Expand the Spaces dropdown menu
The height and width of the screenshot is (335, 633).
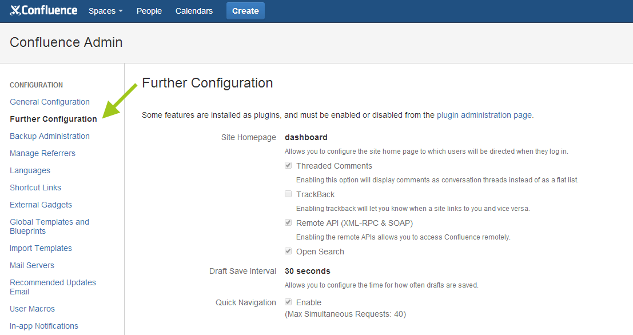click(x=105, y=11)
